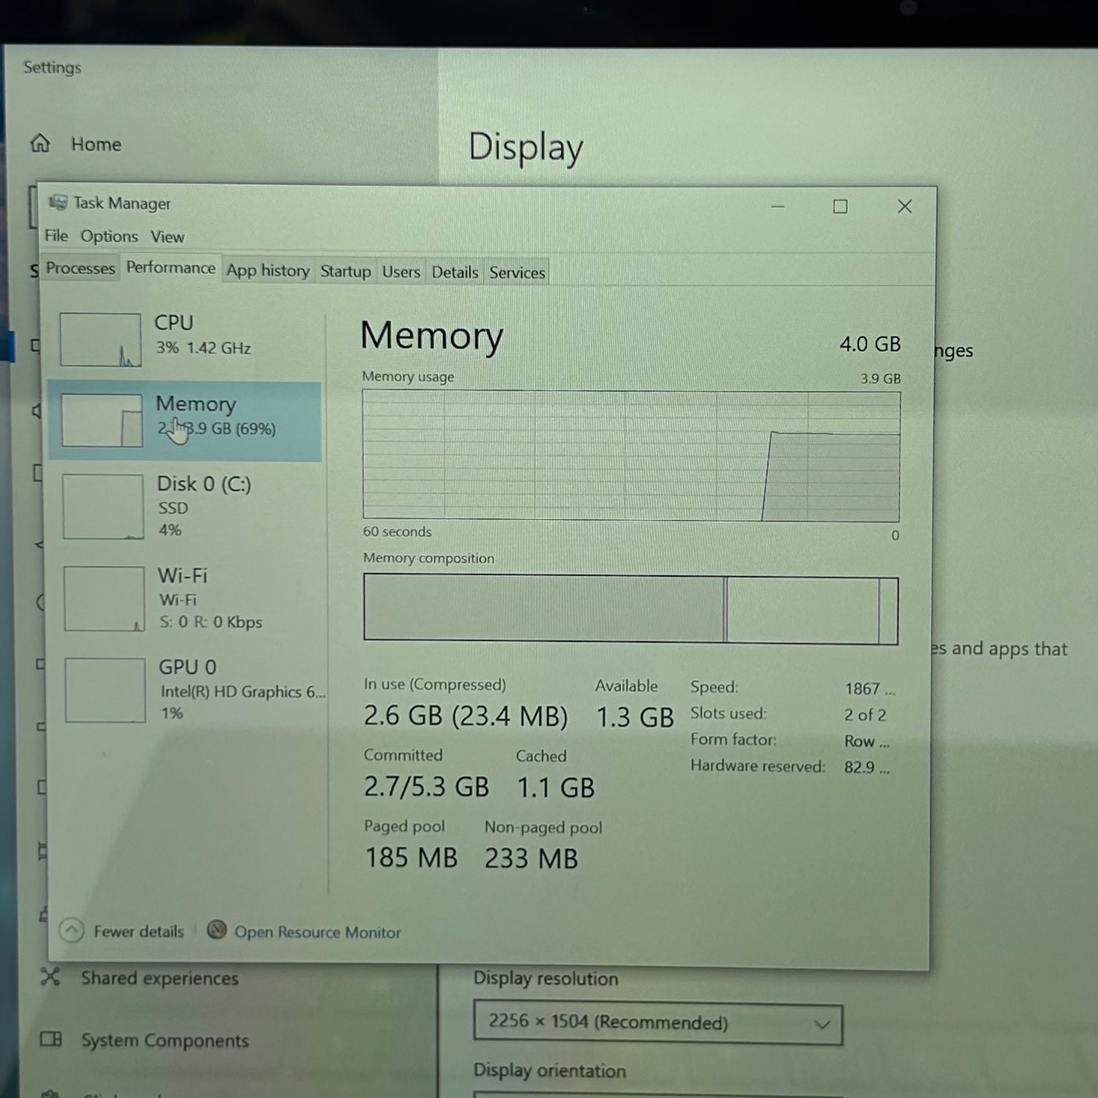Image resolution: width=1098 pixels, height=1098 pixels.
Task: Open Resource Monitor link
Action: coord(317,932)
